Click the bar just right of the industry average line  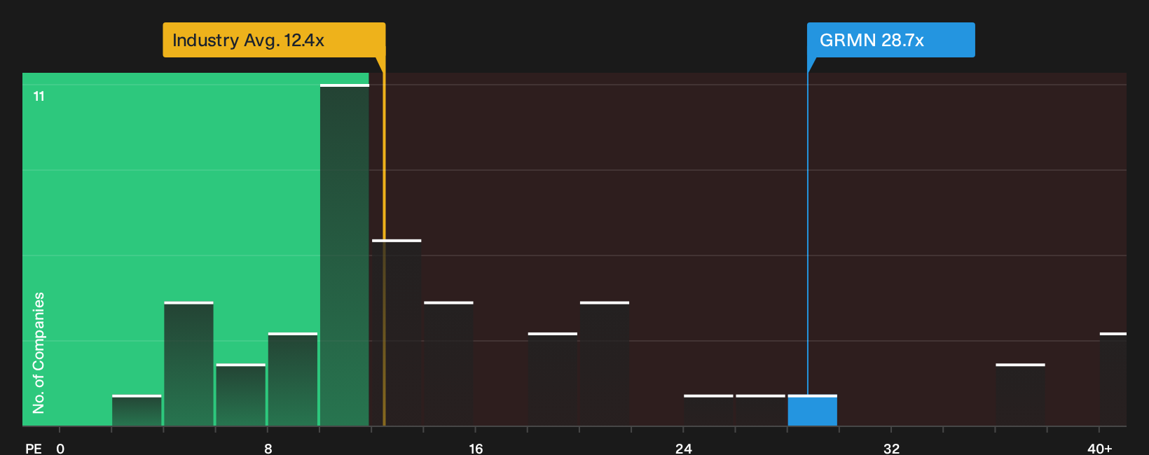pos(397,332)
